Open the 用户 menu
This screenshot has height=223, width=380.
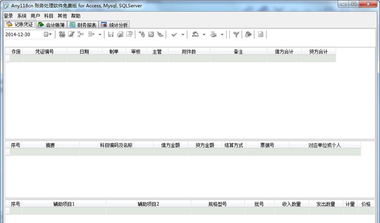click(x=35, y=16)
